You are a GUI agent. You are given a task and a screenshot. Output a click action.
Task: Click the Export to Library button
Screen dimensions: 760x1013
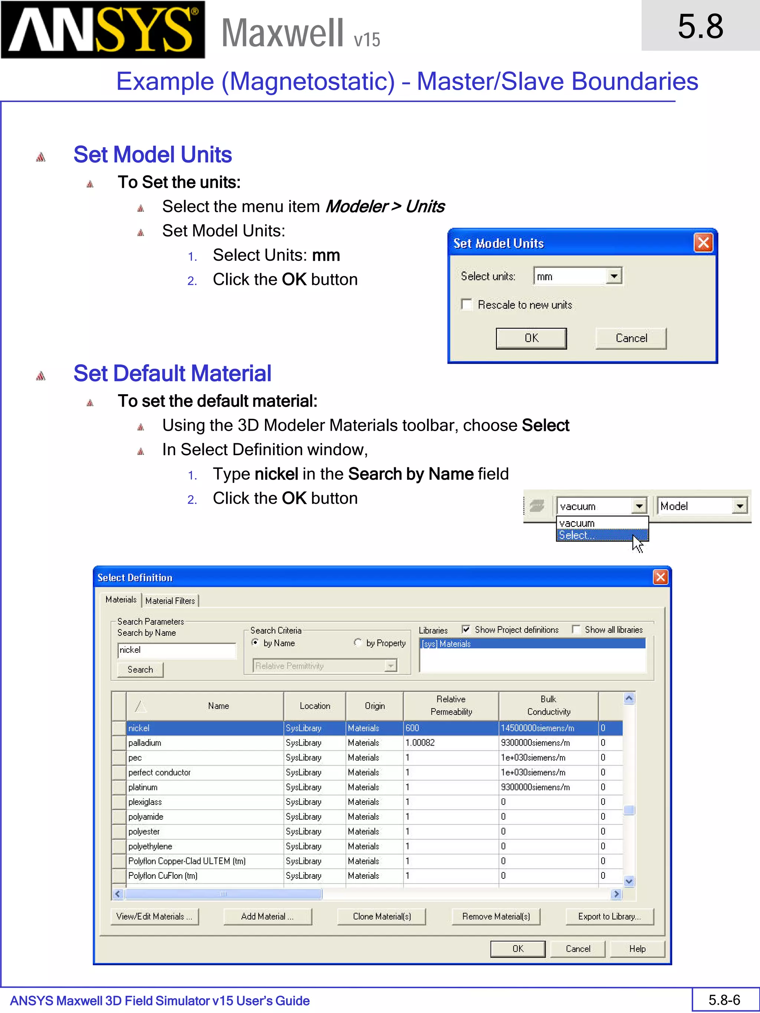(609, 916)
